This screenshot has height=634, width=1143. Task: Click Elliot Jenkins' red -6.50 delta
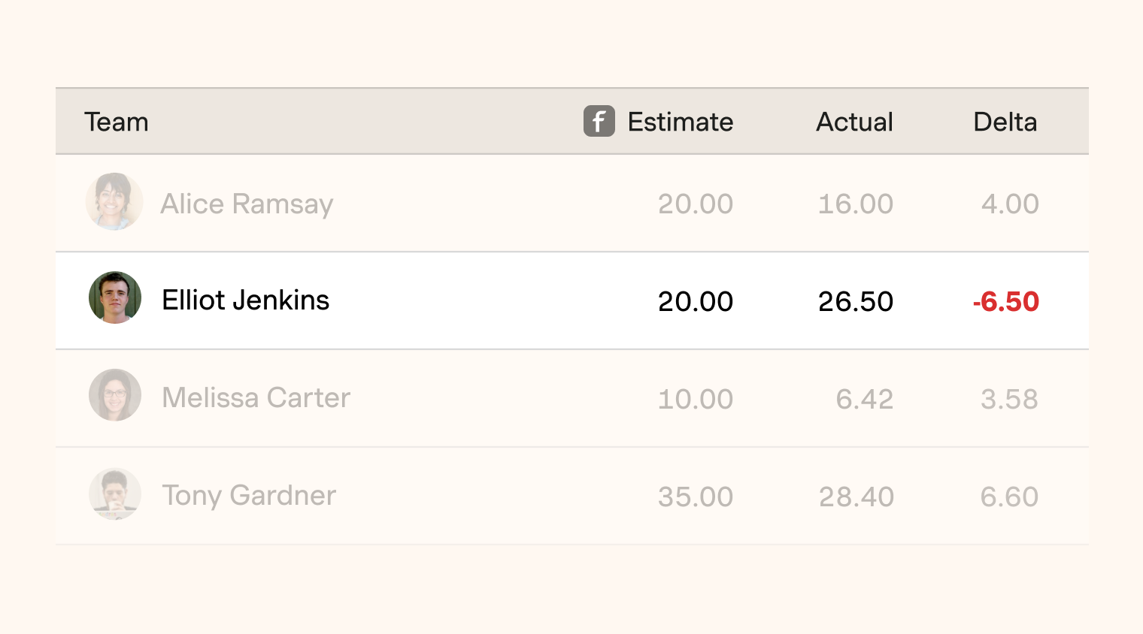1006,302
